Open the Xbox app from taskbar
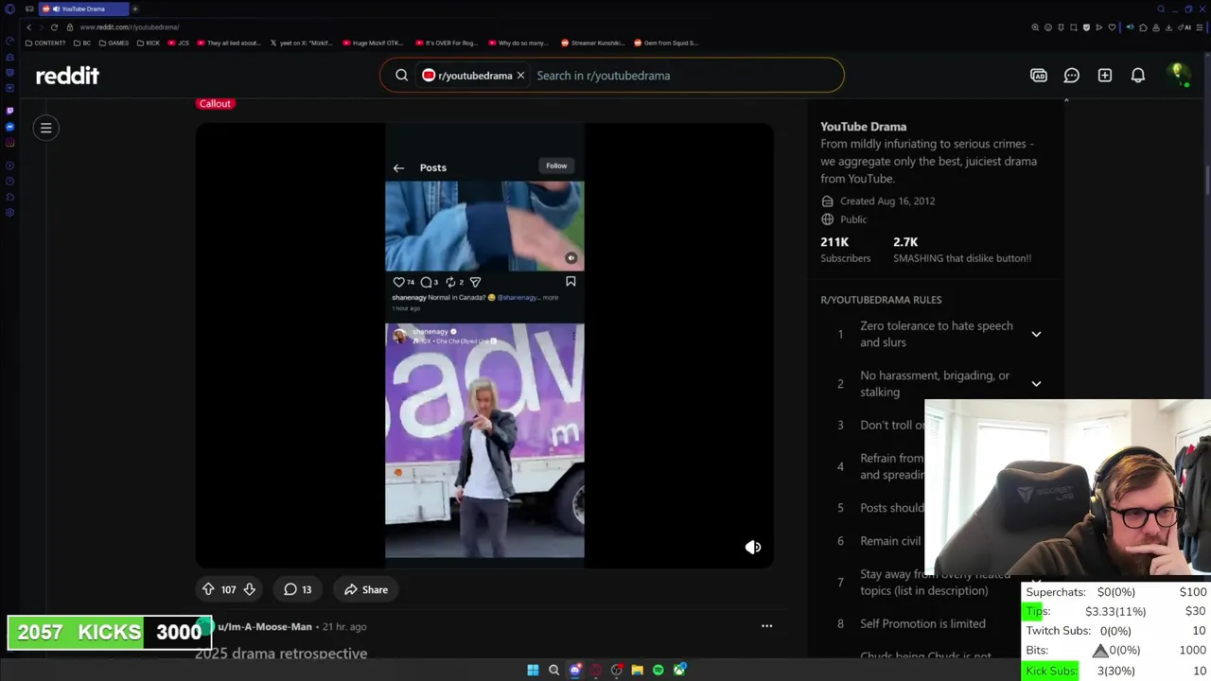The height and width of the screenshot is (681, 1211). 679,670
